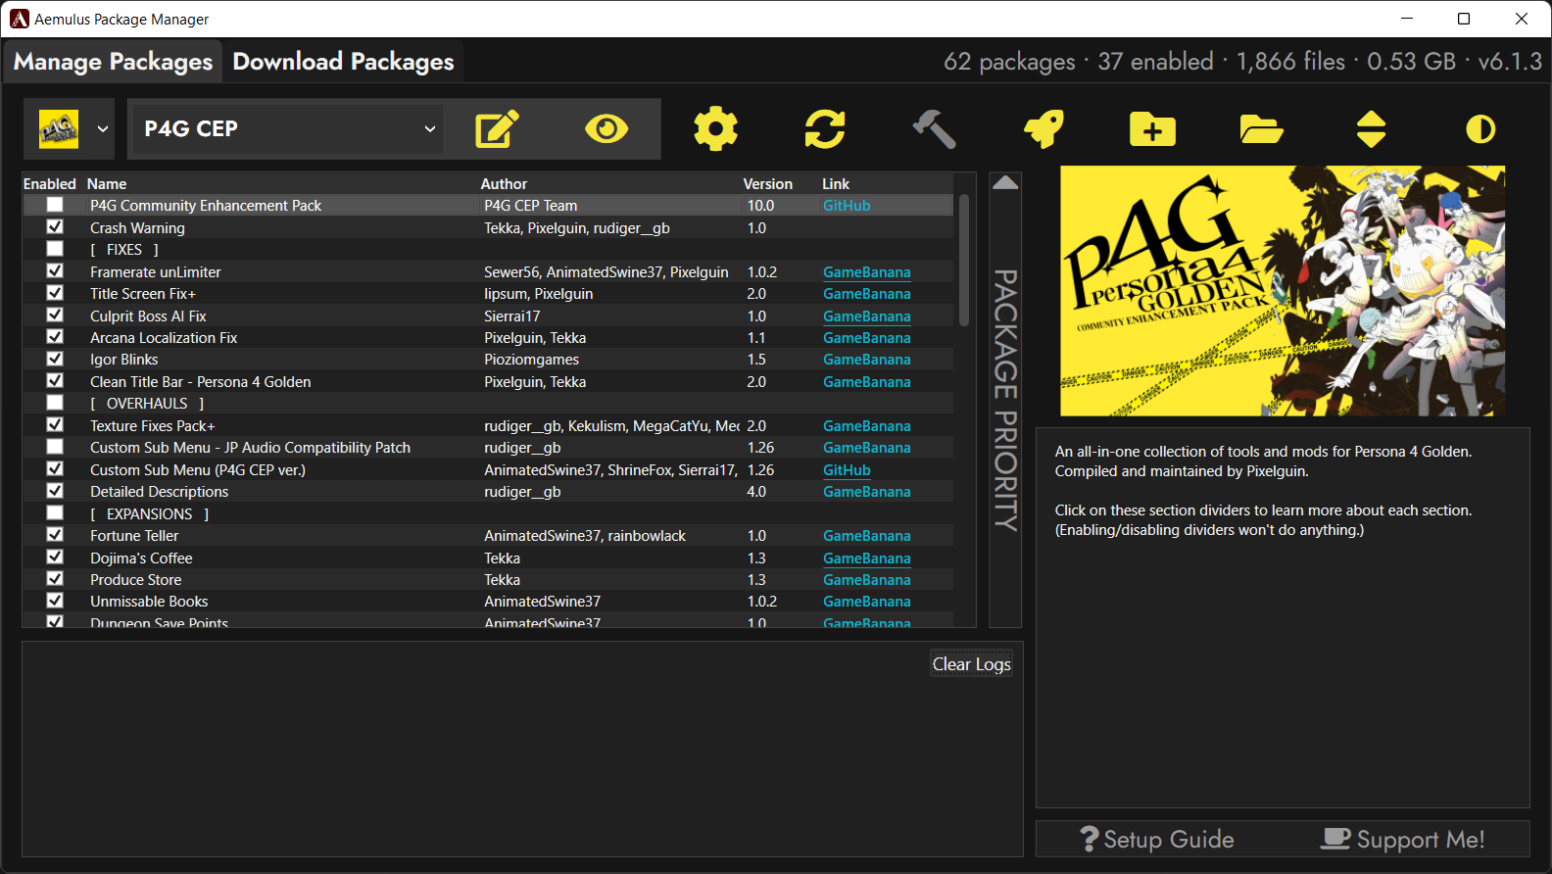Open GitHub link for Custom Sub Menu CEP ver.

tap(847, 470)
